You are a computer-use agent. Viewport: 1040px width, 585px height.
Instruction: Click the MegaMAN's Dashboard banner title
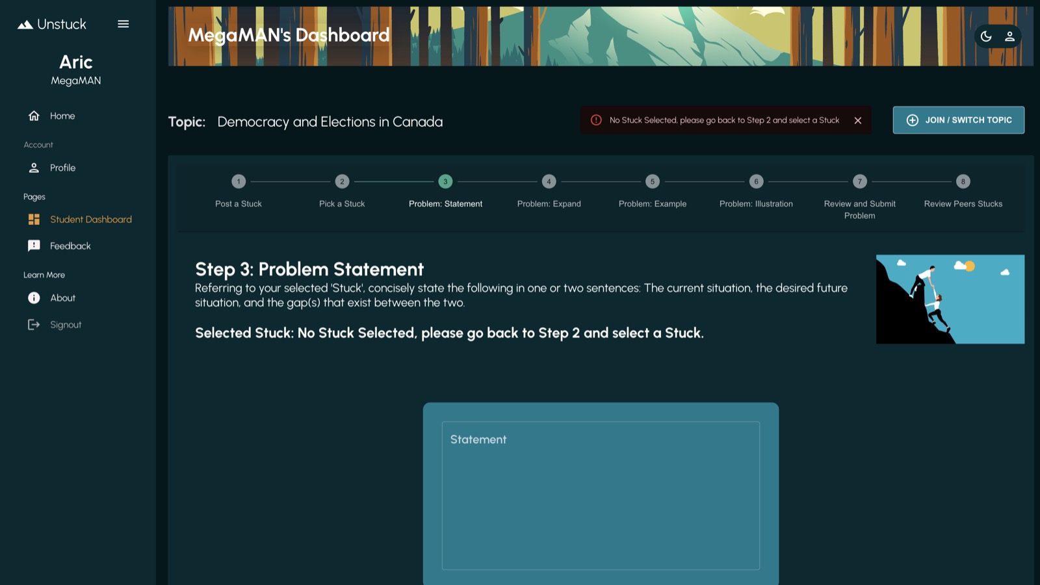pos(289,35)
